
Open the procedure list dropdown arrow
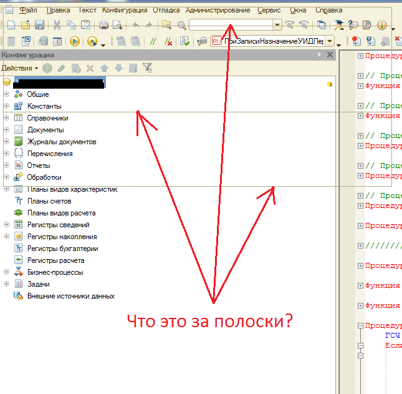[x=330, y=41]
